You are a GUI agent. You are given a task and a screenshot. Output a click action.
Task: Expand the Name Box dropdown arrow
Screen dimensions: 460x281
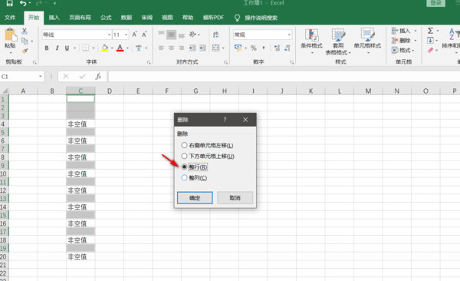tap(40, 77)
